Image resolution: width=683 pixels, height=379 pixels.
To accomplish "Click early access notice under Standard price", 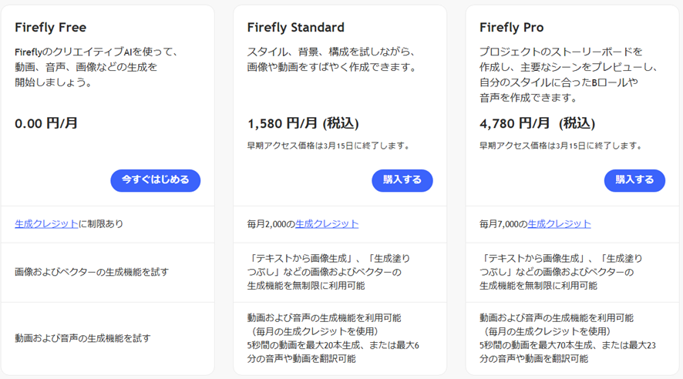I will [328, 146].
